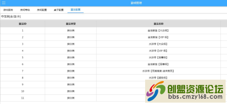This screenshot has height=104, width=227.
Task: Select the 算法配置 tab
Action: click(75, 10)
